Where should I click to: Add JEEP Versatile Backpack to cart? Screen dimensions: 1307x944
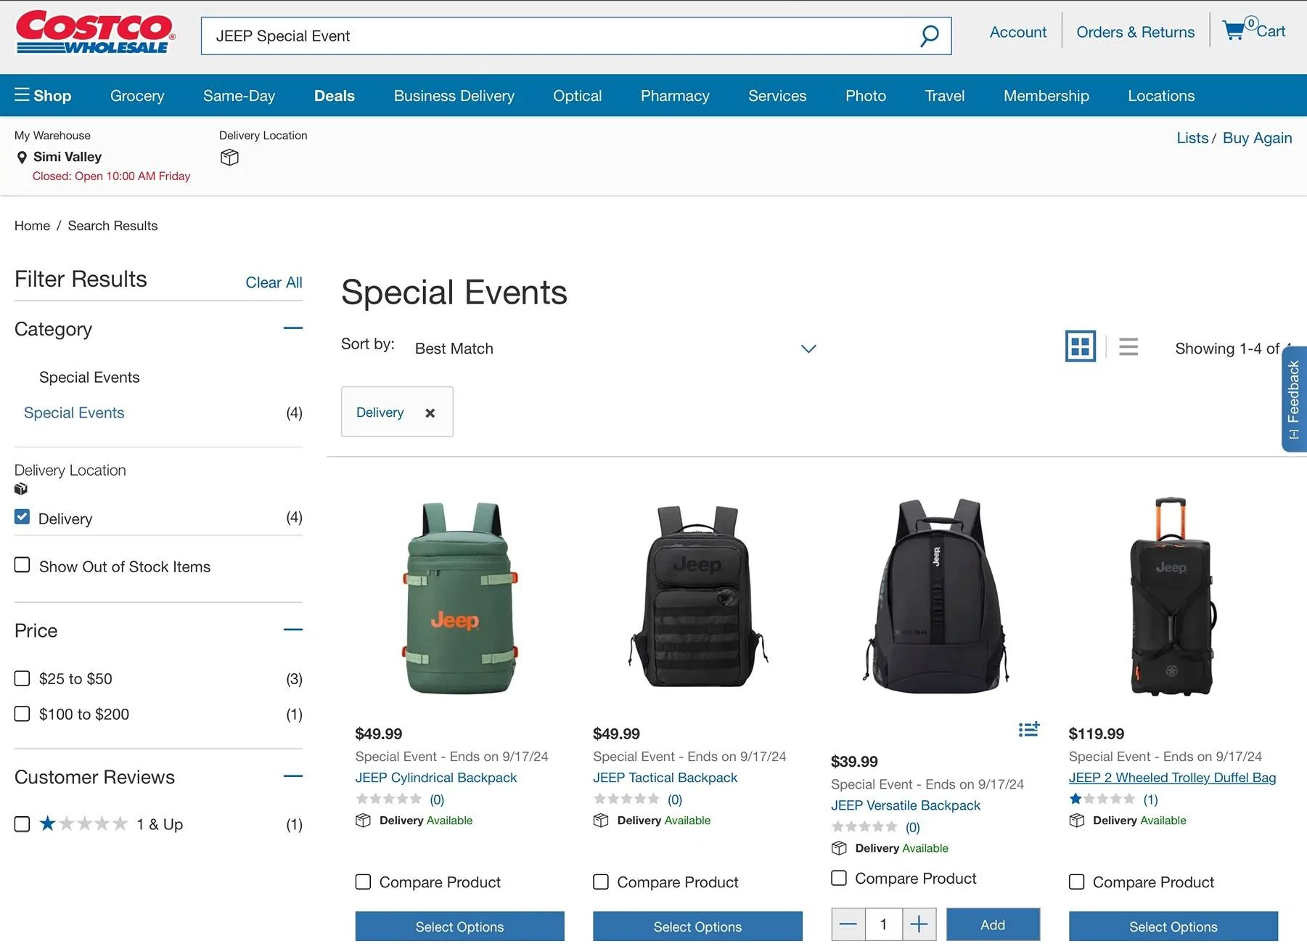(993, 924)
